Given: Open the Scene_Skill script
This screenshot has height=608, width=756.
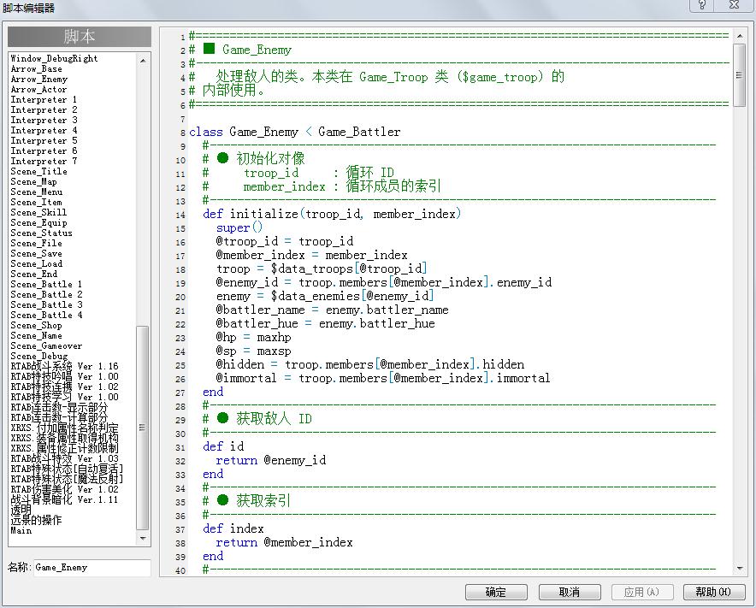Looking at the screenshot, I should [x=38, y=213].
